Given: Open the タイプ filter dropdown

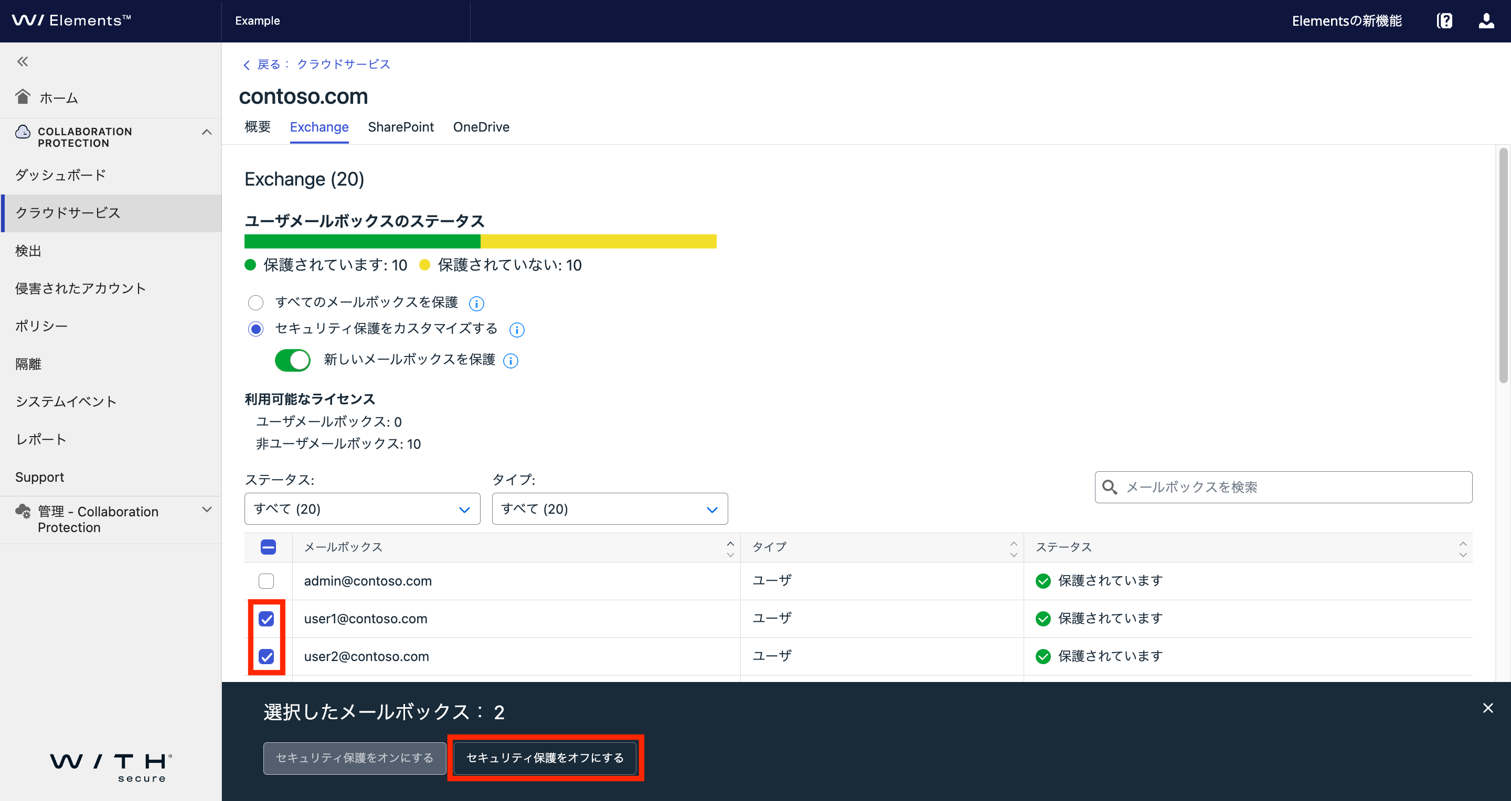Looking at the screenshot, I should point(610,508).
